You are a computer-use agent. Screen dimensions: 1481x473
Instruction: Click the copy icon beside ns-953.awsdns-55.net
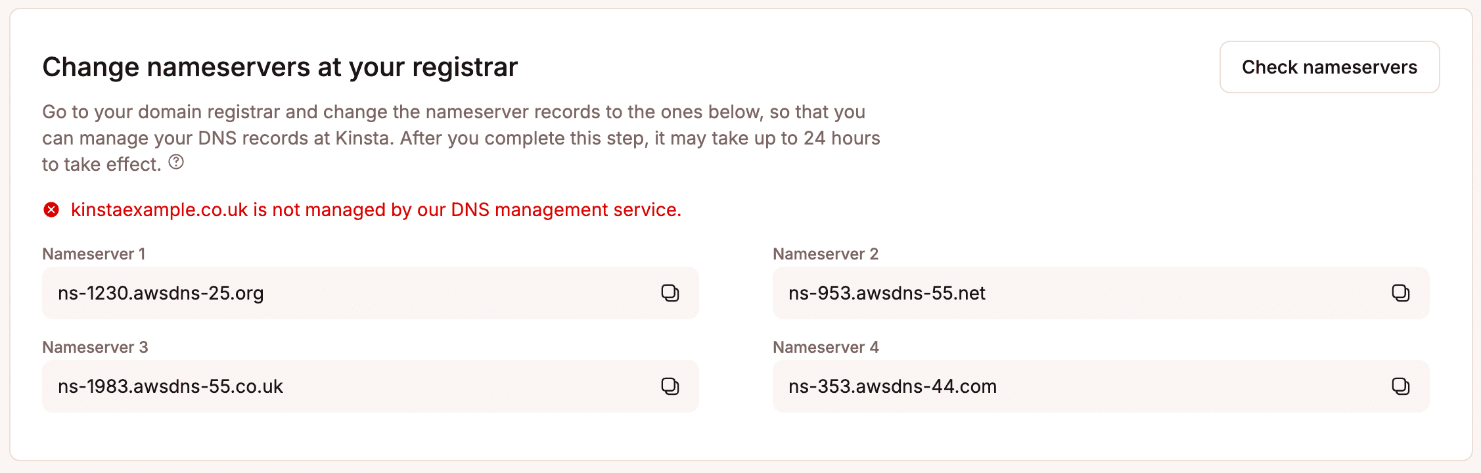1401,293
